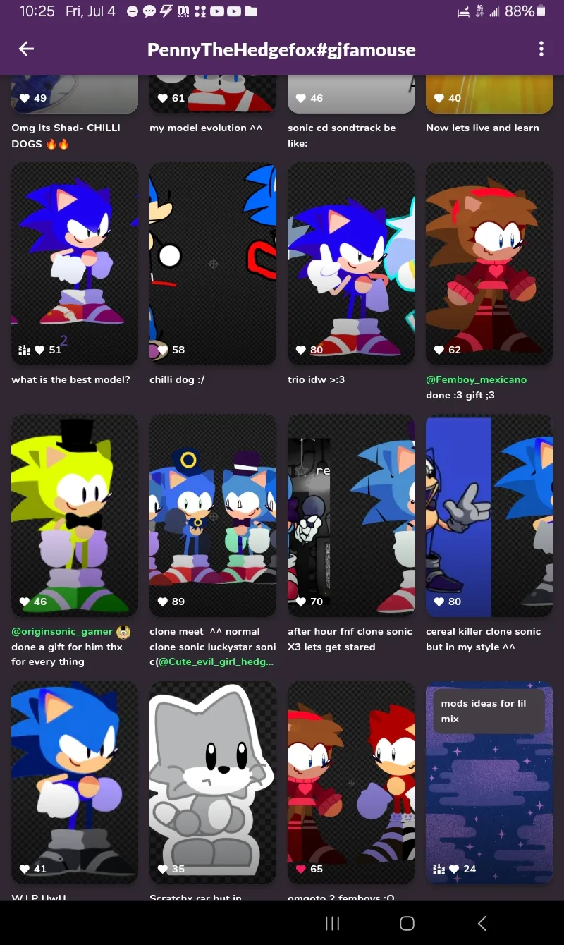Tap the PennyTheHedgefox#gjfamouse profile title

(281, 49)
